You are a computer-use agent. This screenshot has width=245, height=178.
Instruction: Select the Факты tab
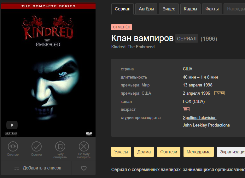click(212, 9)
